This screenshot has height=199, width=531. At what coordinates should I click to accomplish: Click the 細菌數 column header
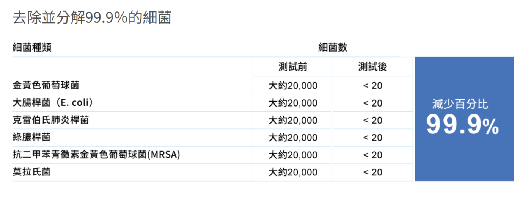(333, 48)
